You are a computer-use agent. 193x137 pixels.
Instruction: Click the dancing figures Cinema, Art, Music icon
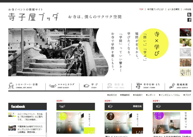(x=11, y=86)
